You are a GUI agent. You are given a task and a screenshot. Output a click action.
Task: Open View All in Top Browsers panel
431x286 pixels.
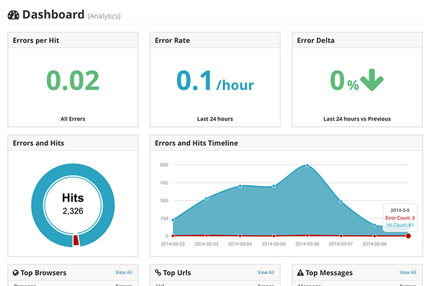pos(124,272)
